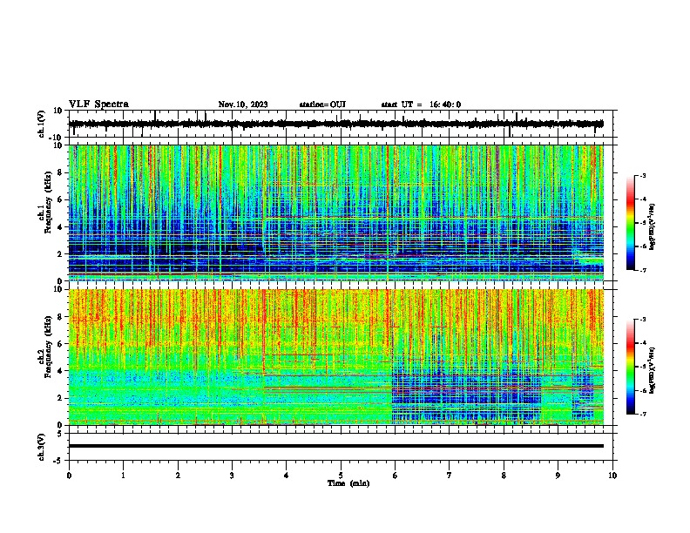Click the ch.3 black voltage trace line
This screenshot has width=690, height=533.
[336, 446]
